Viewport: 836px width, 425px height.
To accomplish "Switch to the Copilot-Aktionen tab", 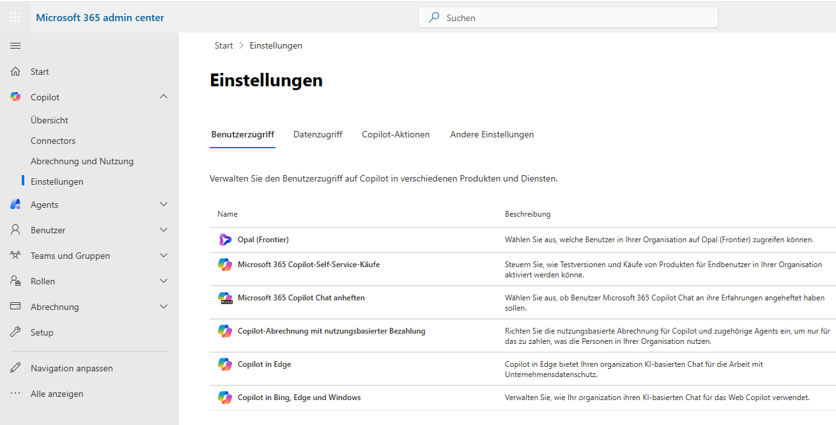I will click(396, 134).
